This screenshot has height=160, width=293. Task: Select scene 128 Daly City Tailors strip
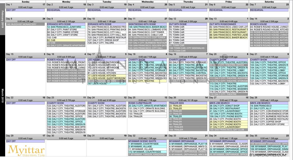tap(107, 43)
